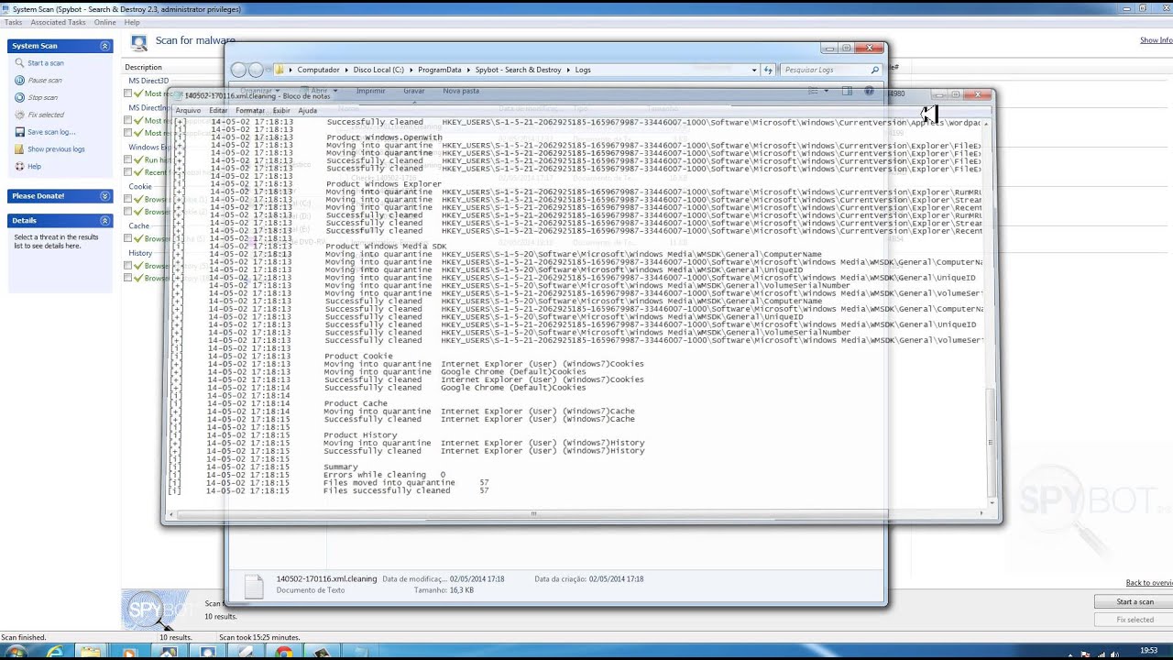The height and width of the screenshot is (660, 1173).
Task: Click the Scan for malware header icon
Action: click(x=138, y=42)
